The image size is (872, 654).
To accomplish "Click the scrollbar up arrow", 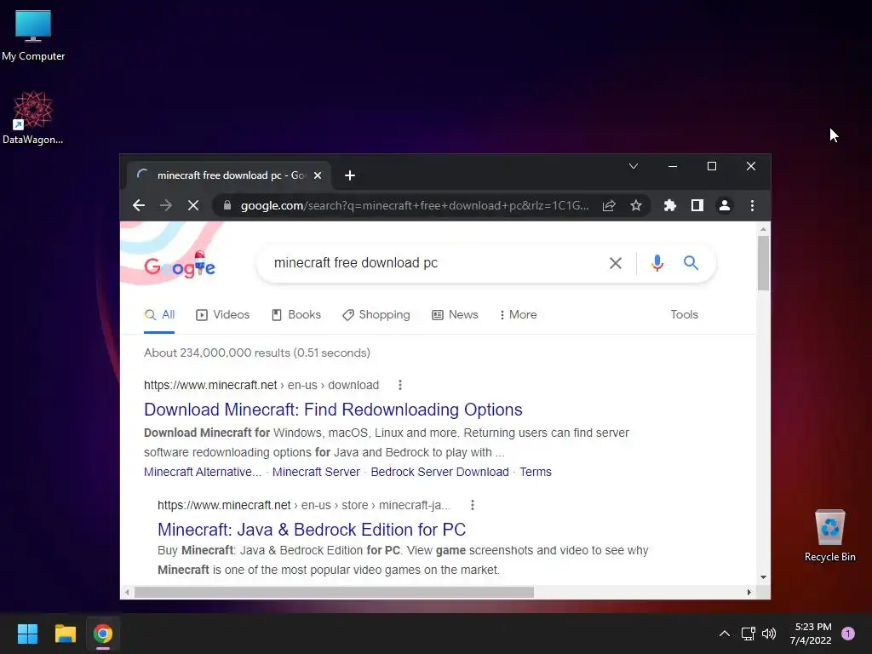I will click(x=763, y=228).
